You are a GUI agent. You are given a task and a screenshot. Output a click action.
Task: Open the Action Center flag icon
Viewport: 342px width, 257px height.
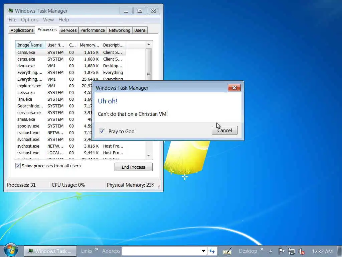pyautogui.click(x=282, y=251)
